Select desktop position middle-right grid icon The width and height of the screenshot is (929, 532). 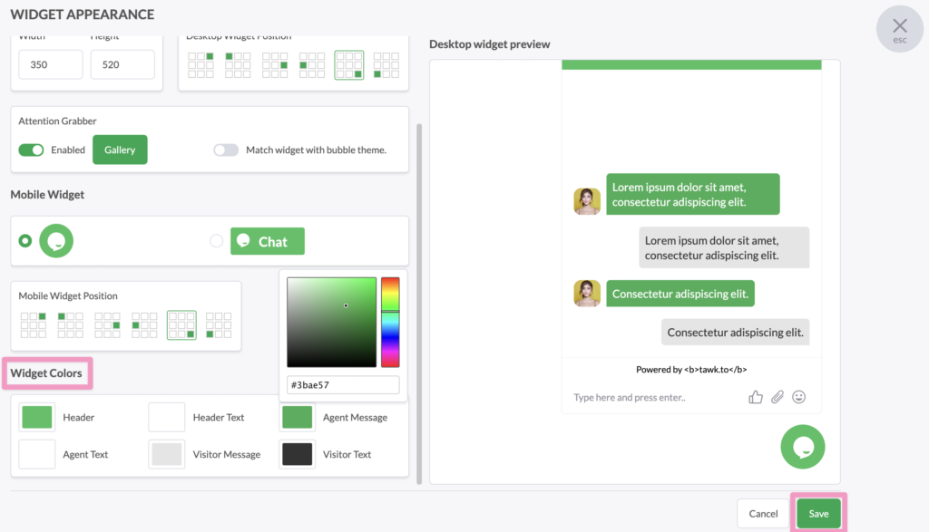pyautogui.click(x=275, y=65)
